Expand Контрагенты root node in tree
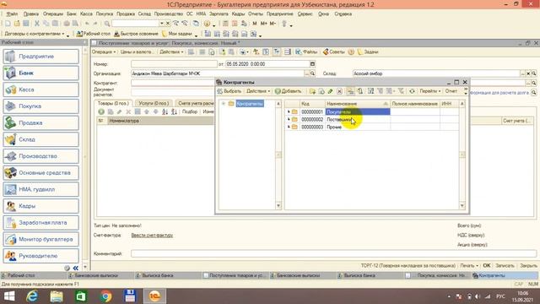This screenshot has width=540, height=304. [223, 104]
